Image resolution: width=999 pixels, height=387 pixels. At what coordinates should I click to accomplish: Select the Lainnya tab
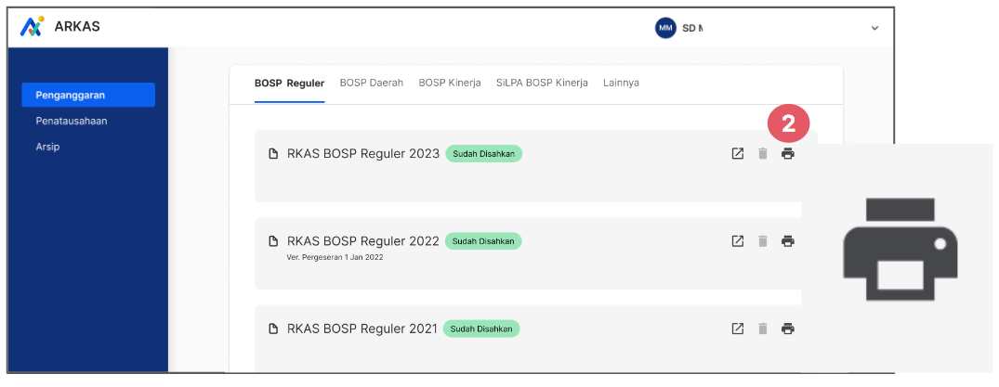621,83
